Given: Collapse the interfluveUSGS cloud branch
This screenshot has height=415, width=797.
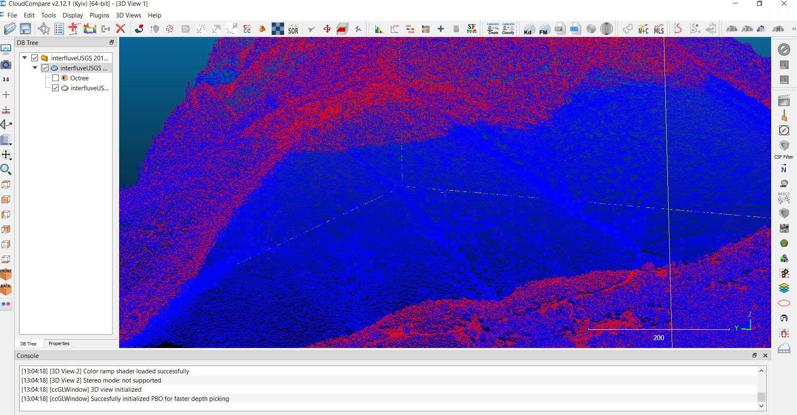Looking at the screenshot, I should 35,68.
